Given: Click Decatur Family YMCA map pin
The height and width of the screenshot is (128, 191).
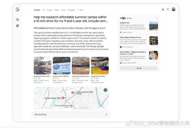Looking at the screenshot, I should click(63, 98).
